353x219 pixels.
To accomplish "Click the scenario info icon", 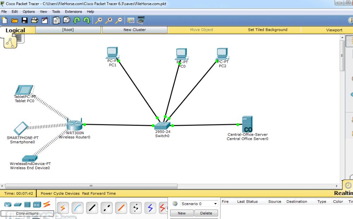I will coord(175,203).
